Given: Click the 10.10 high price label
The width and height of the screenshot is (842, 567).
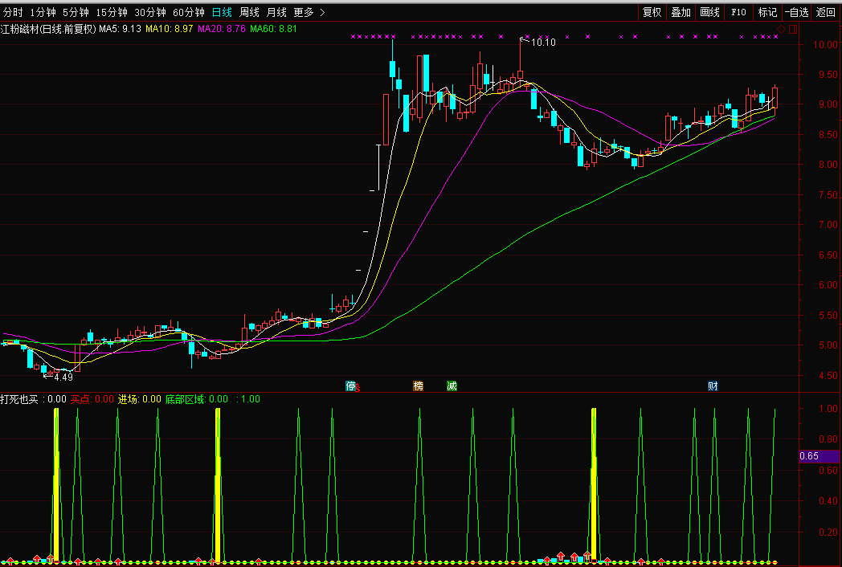Looking at the screenshot, I should 543,43.
